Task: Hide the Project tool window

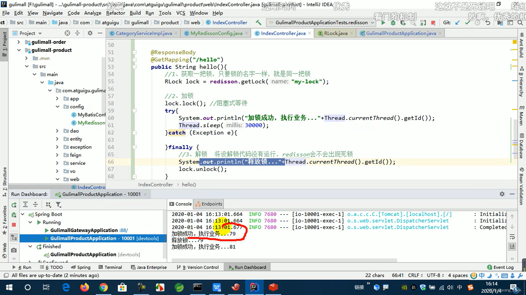Action: click(100, 33)
